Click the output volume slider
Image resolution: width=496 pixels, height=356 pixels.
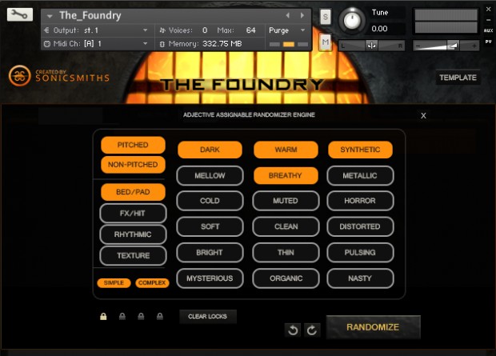point(446,46)
